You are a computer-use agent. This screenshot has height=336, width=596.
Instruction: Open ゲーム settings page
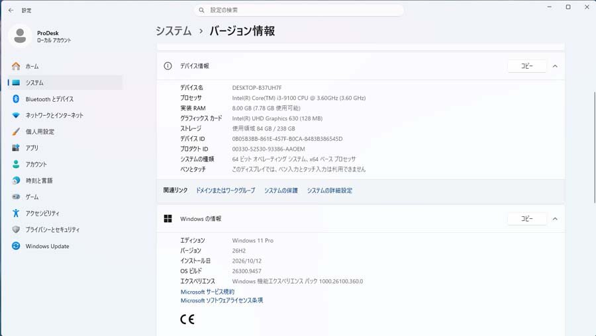tap(65, 196)
